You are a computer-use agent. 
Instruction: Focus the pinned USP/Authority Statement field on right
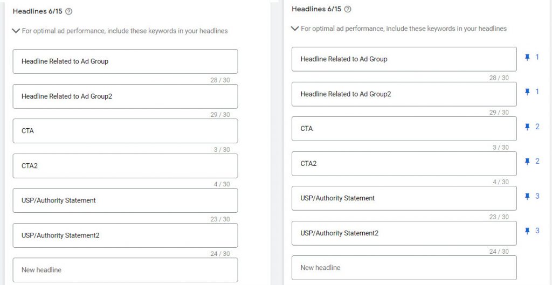tap(404, 198)
